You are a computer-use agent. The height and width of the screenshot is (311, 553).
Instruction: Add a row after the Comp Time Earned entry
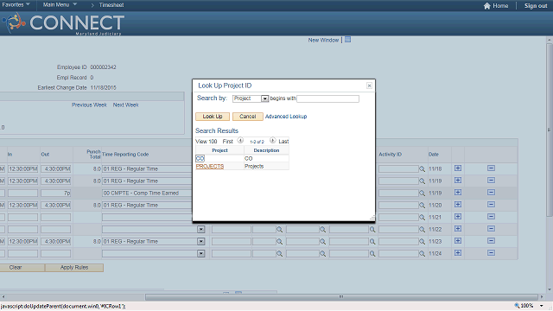click(x=458, y=193)
